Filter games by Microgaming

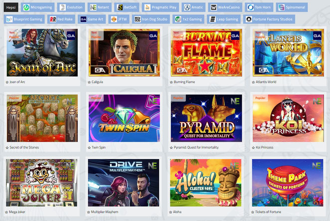[x=38, y=7]
